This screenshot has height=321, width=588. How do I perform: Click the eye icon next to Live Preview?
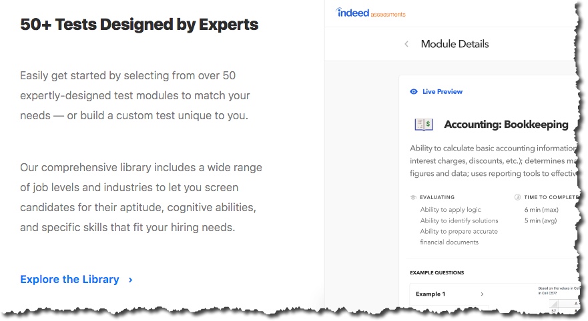tap(414, 92)
